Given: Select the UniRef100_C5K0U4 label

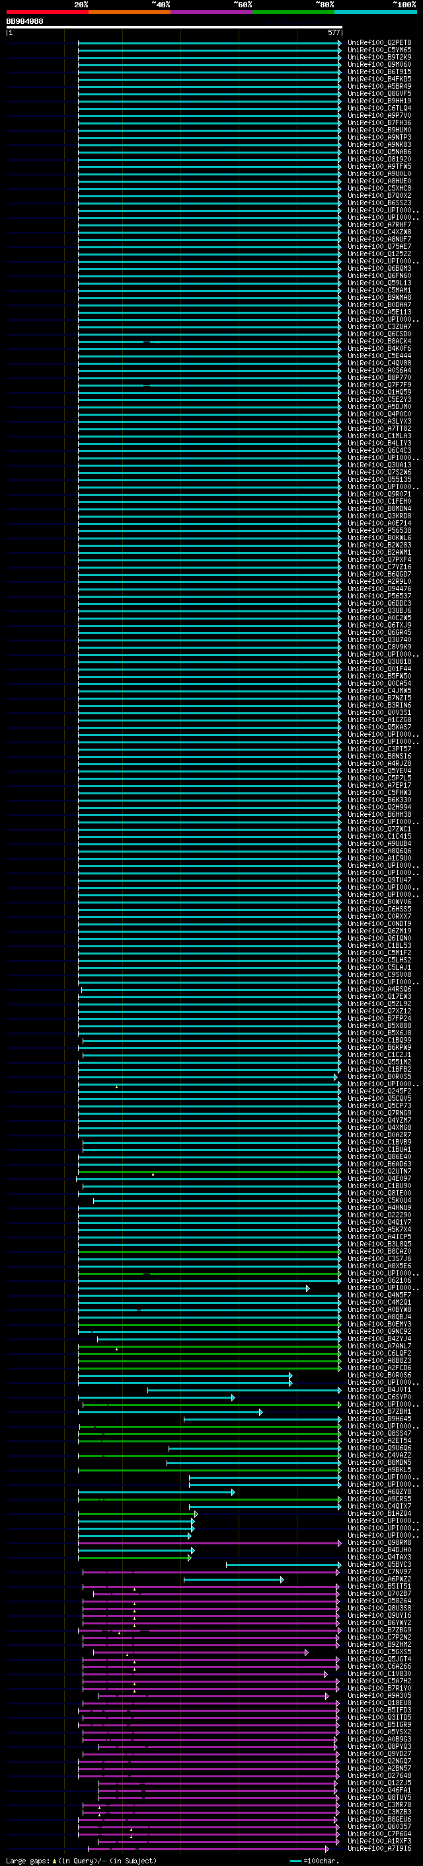Looking at the screenshot, I should coord(379,1200).
